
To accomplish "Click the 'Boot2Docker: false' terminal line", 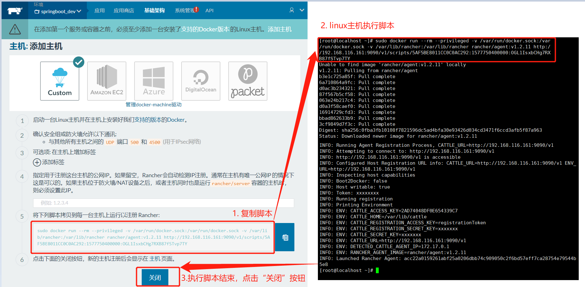I will coord(353,181).
